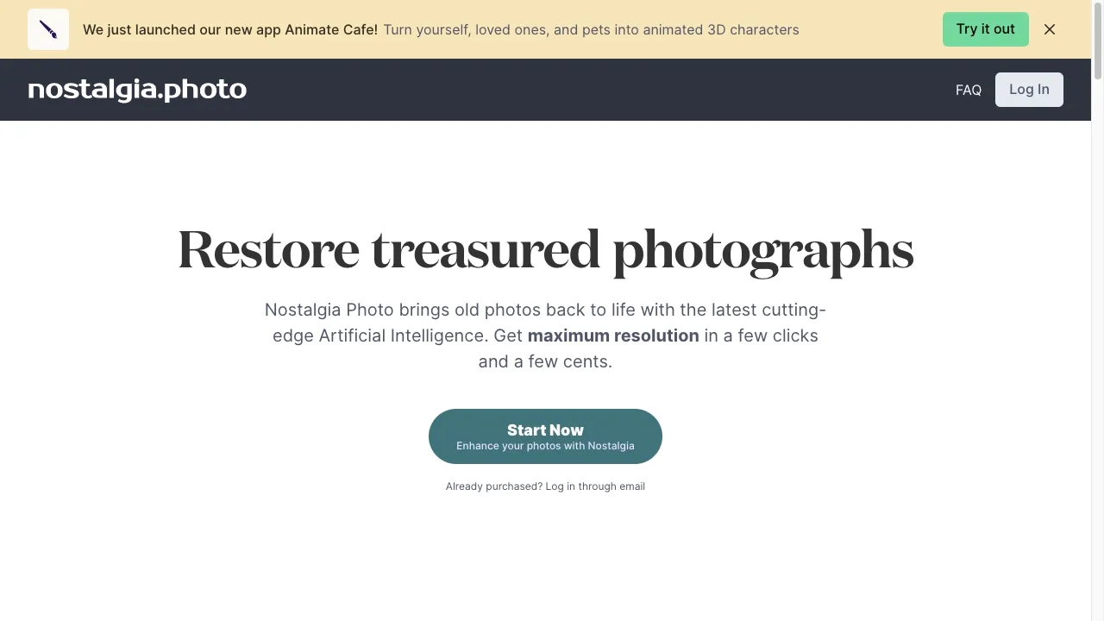
Task: Click the Start Now button
Action: coord(545,436)
